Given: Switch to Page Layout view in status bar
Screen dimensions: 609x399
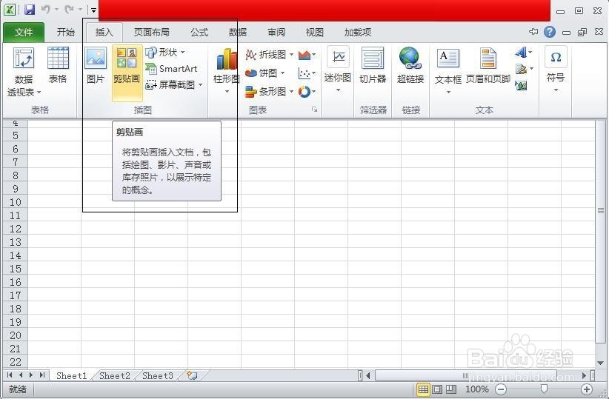Looking at the screenshot, I should (437, 389).
